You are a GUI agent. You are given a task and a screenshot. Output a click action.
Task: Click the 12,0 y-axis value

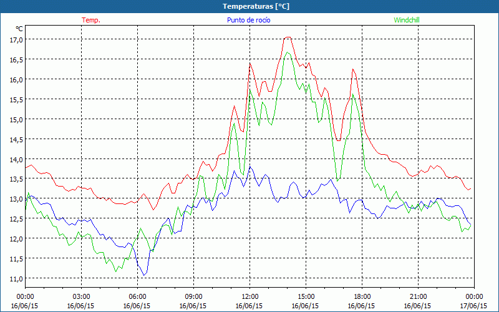coord(17,239)
